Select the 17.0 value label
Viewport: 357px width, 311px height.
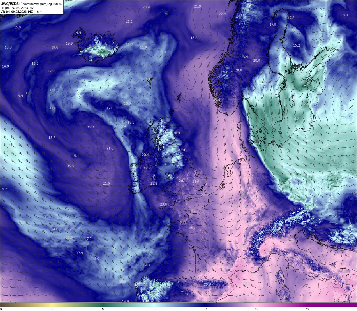110,108
